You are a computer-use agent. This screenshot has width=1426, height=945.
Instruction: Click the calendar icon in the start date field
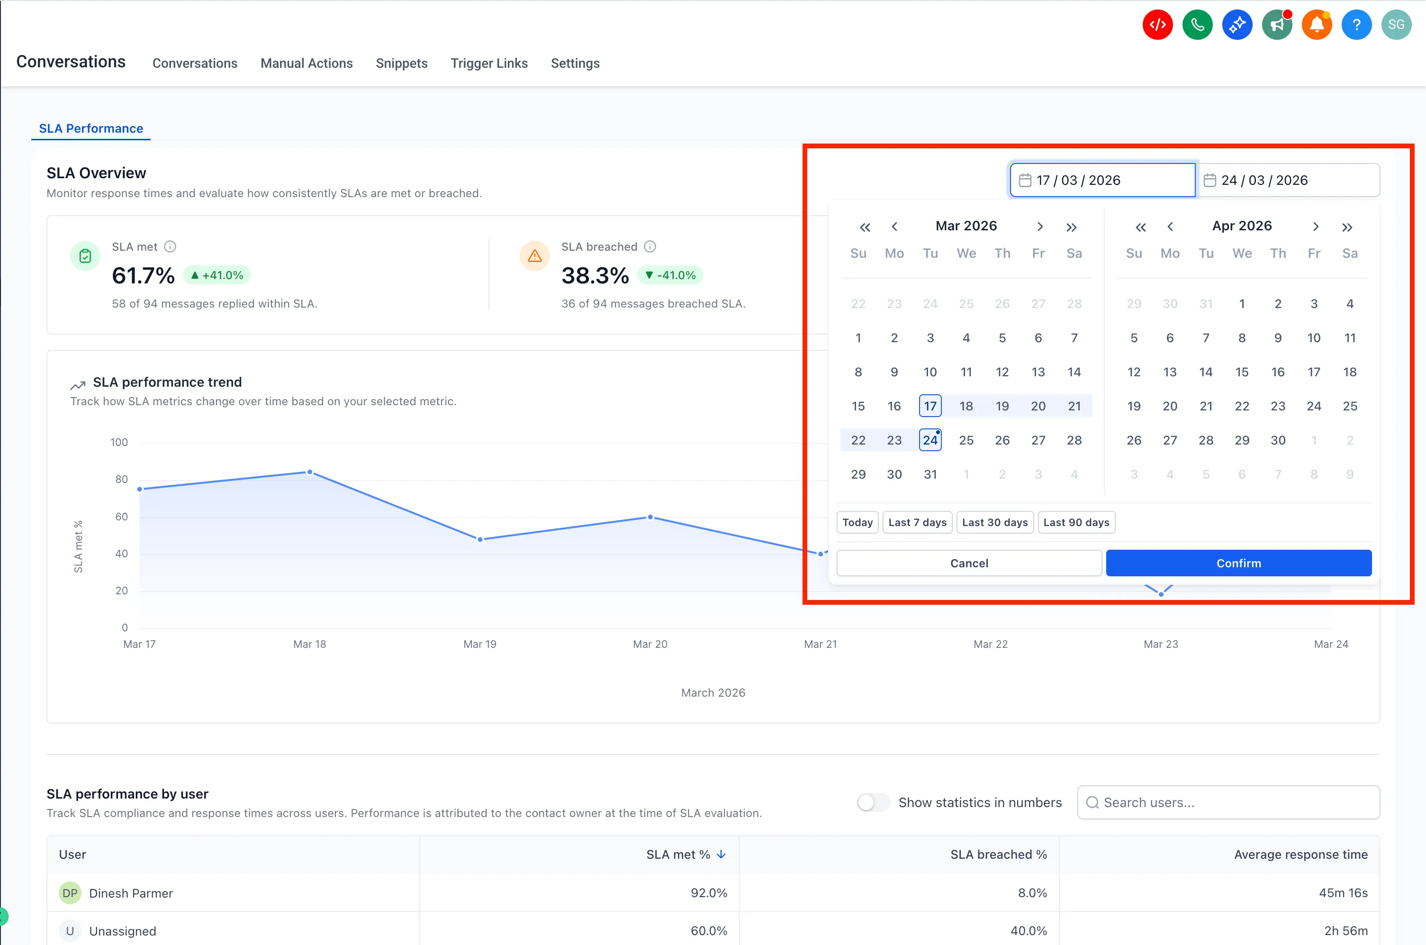pos(1024,180)
